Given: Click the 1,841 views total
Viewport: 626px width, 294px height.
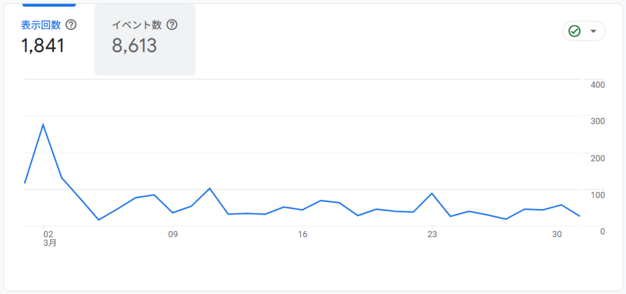Looking at the screenshot, I should (x=43, y=45).
